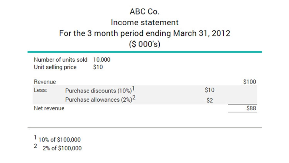Click the Unit selling price label
The image size is (289, 163).
coord(55,67)
